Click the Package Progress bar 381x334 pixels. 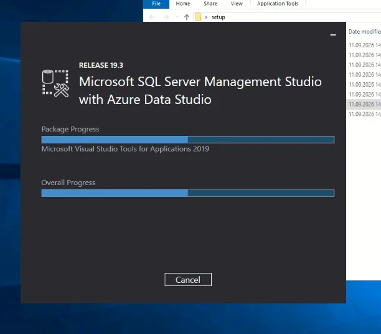pyautogui.click(x=188, y=140)
